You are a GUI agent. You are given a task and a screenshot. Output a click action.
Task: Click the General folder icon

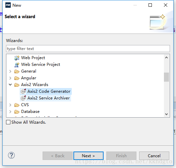[17, 71]
